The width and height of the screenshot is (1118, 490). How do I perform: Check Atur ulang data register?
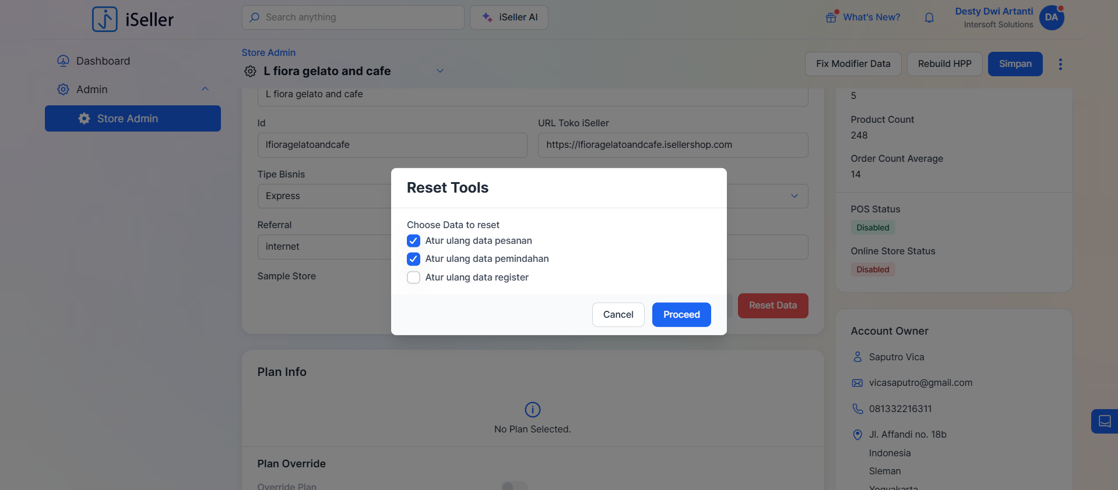tap(413, 278)
